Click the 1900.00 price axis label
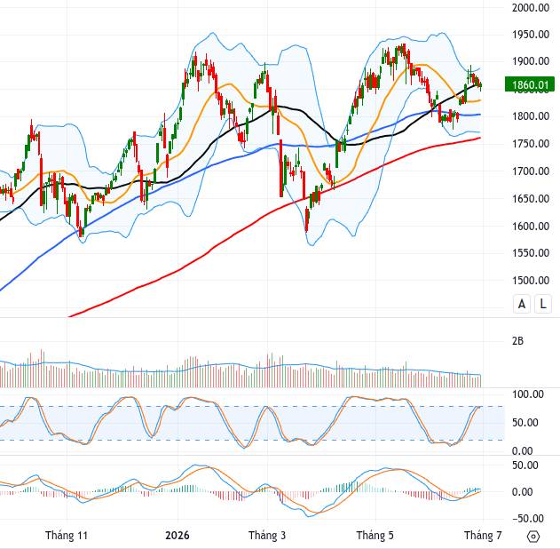560x549 pixels. 531,61
